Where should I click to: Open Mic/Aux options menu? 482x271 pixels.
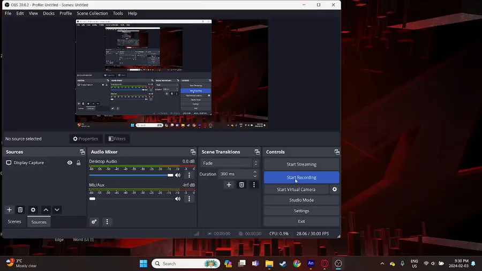coord(190,199)
